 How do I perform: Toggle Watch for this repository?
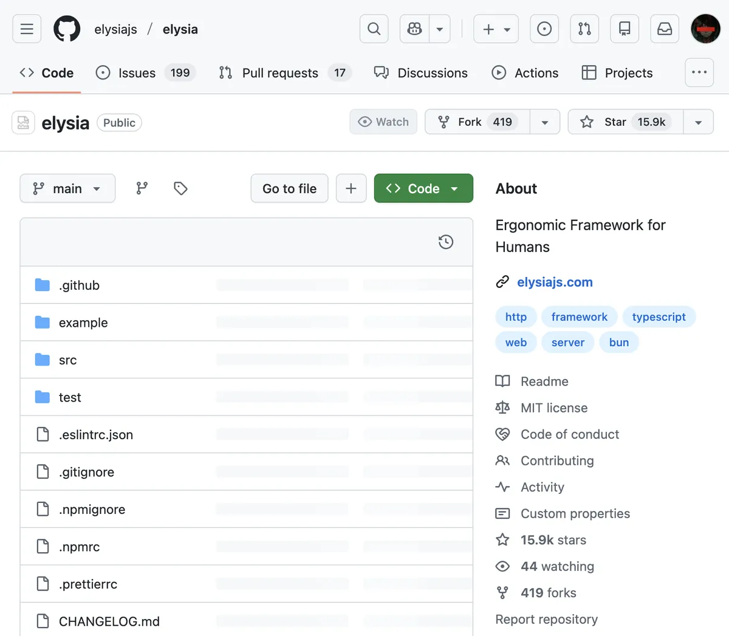[x=383, y=122]
